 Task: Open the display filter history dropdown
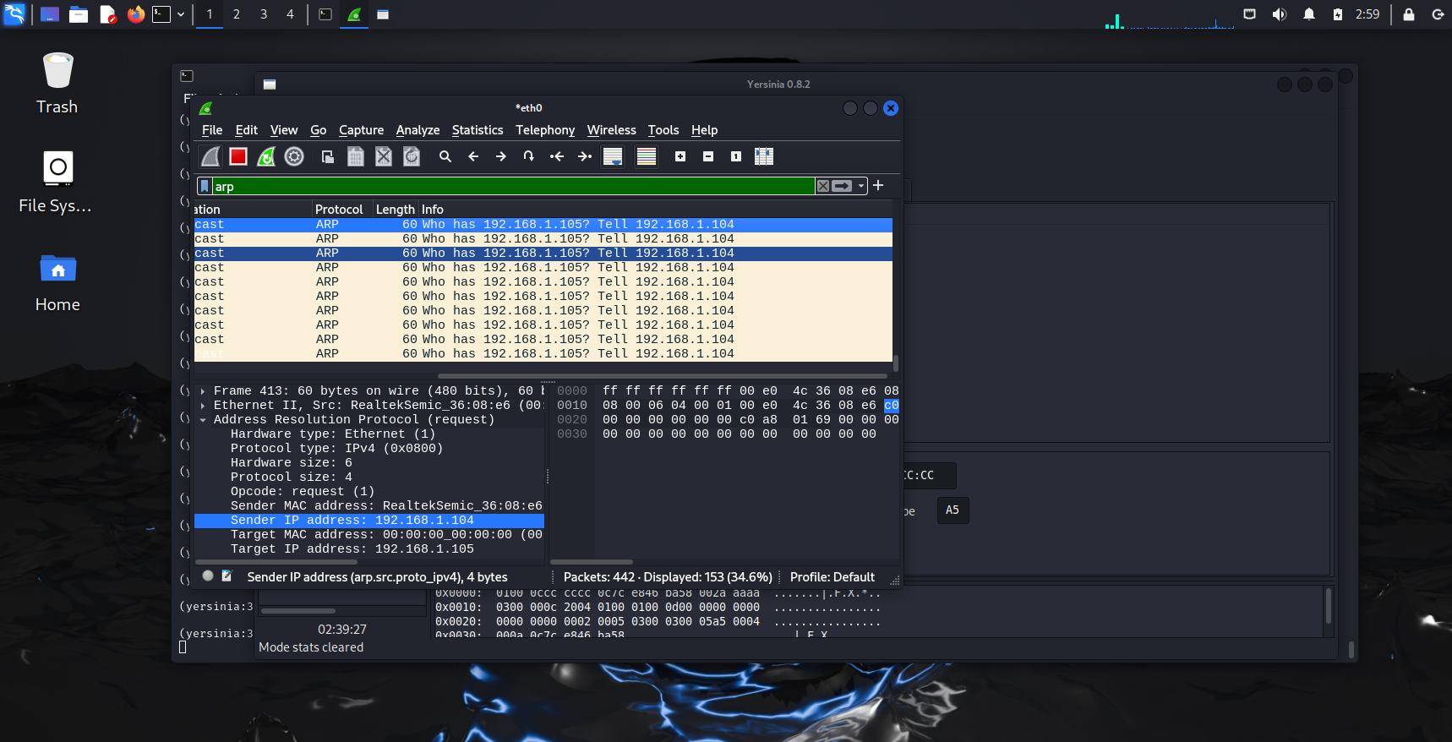pos(861,186)
